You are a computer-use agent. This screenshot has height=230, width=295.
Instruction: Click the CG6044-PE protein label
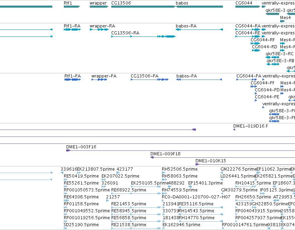tap(267, 97)
